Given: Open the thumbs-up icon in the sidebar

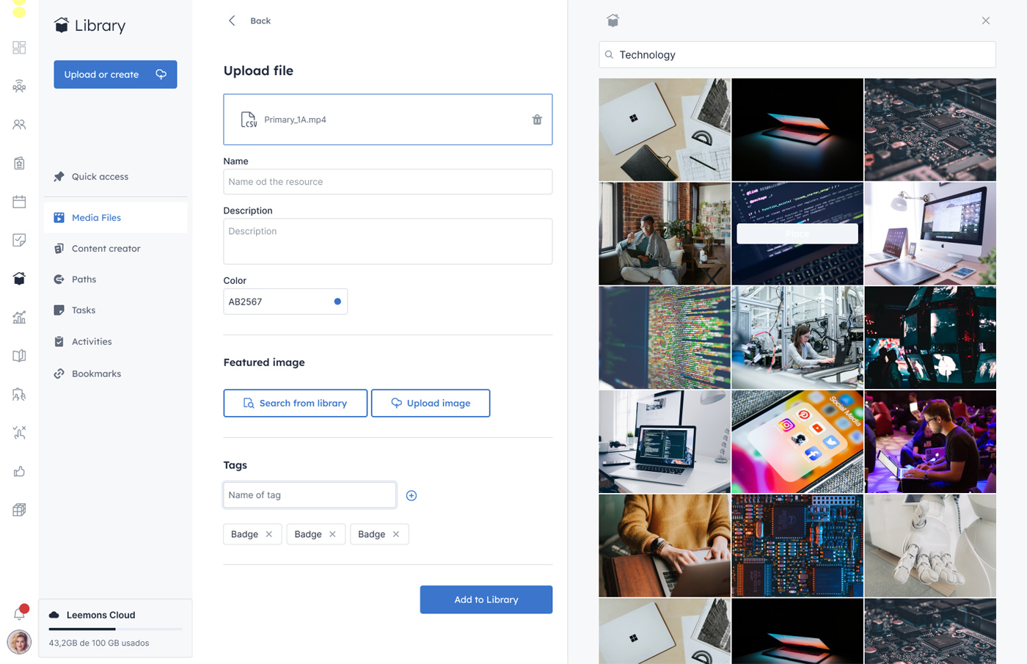Looking at the screenshot, I should pos(19,471).
